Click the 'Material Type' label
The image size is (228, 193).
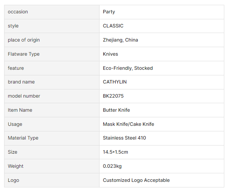(x=23, y=138)
